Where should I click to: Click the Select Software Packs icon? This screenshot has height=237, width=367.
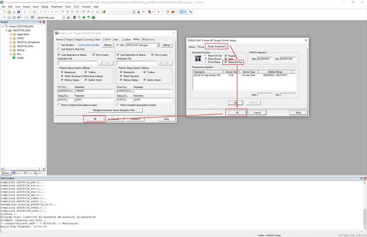pos(88,17)
